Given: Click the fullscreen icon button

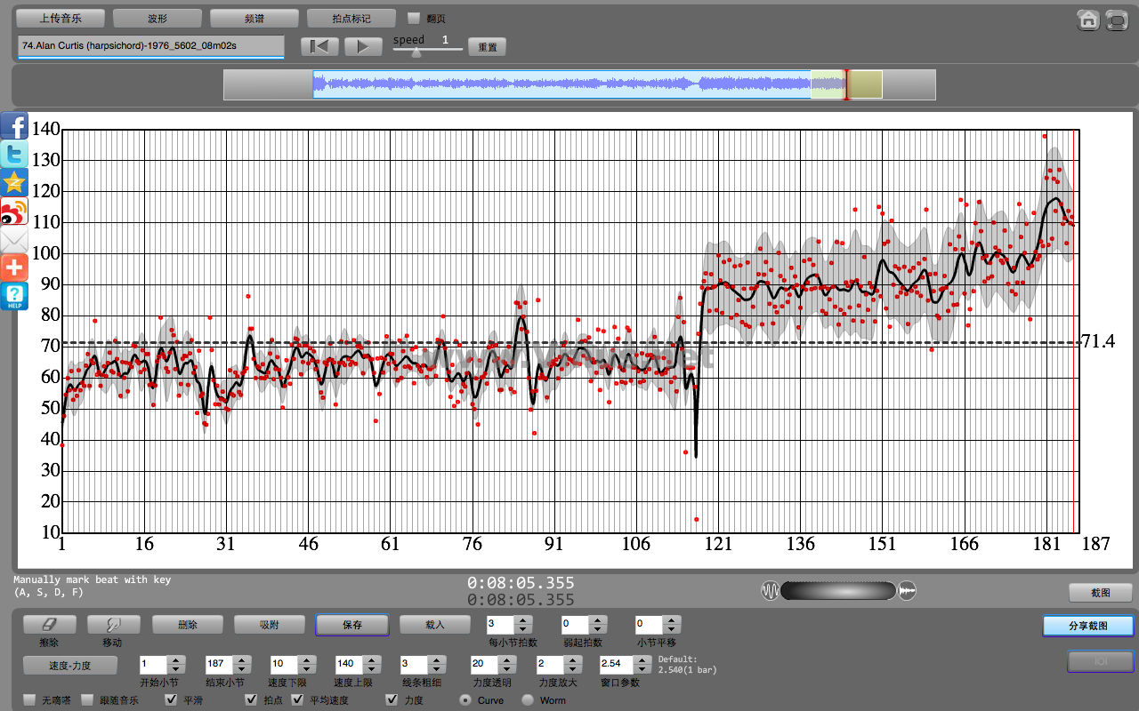Looking at the screenshot, I should coord(1116,20).
